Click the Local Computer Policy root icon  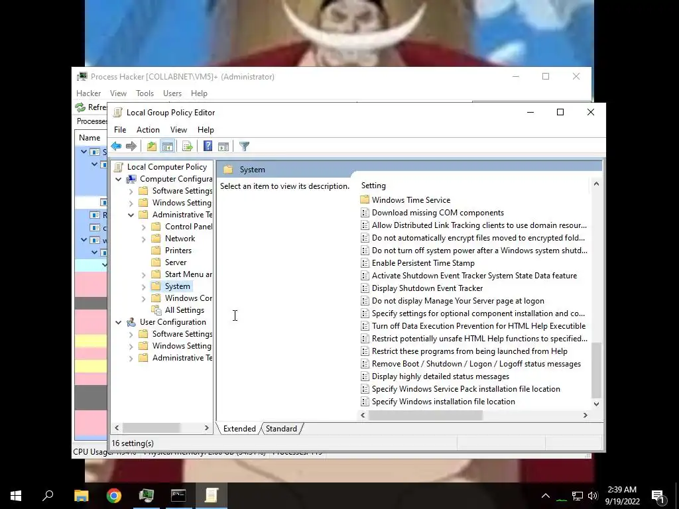(x=118, y=166)
